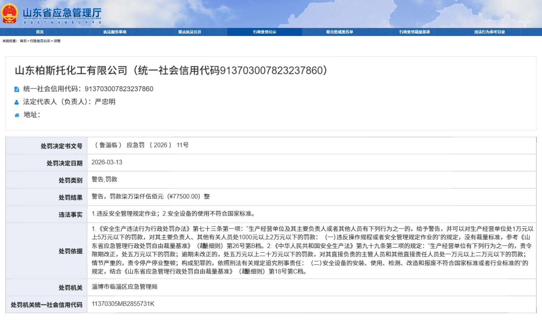542x320 pixels.
Task: Click the decision number （鲁淄临）应急罚 11号
Action: [x=140, y=145]
